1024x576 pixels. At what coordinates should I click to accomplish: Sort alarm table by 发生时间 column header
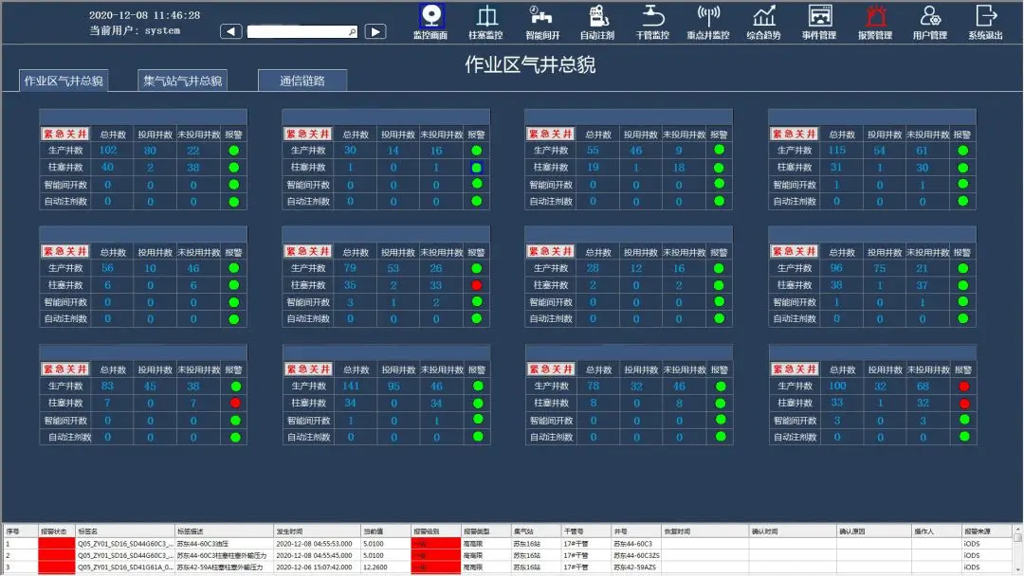pyautogui.click(x=317, y=531)
